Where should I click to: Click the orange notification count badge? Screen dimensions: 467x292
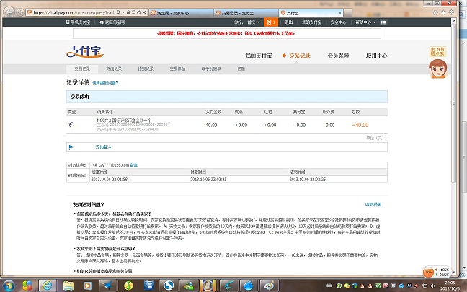273,22
